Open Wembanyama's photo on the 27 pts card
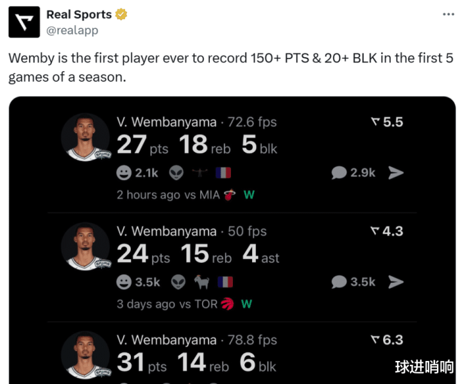 pyautogui.click(x=85, y=137)
